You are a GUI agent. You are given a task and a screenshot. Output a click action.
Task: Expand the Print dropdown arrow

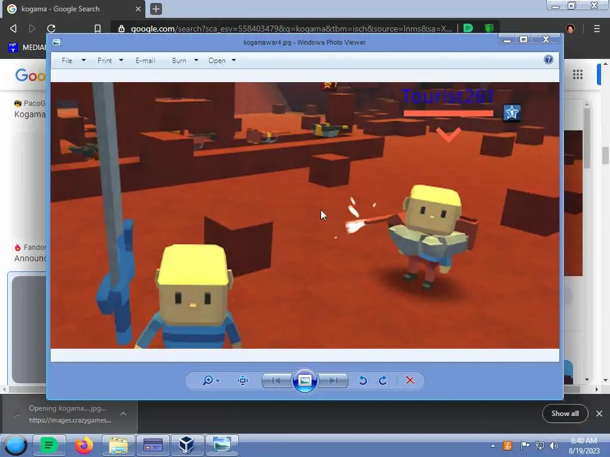pos(121,60)
